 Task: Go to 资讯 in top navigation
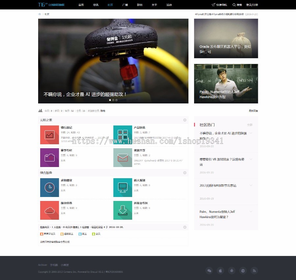pos(96,5)
